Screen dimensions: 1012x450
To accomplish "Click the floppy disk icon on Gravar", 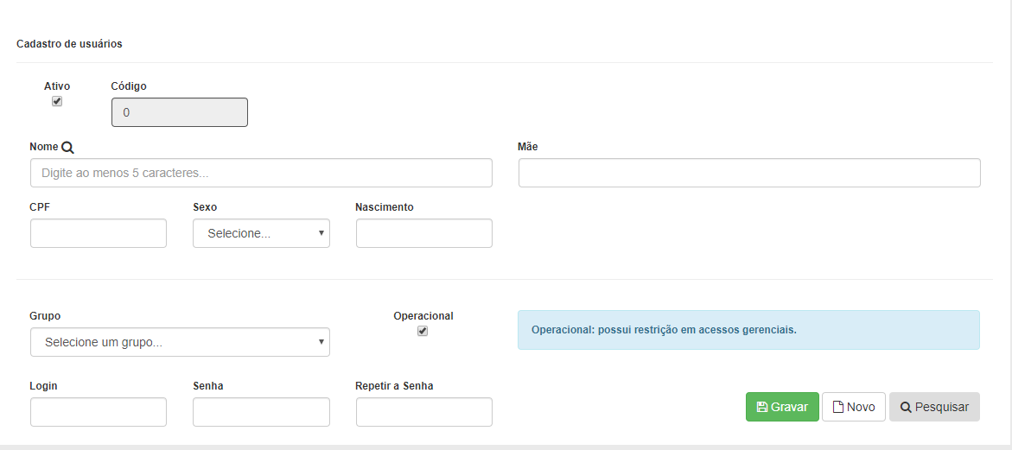I will point(761,407).
